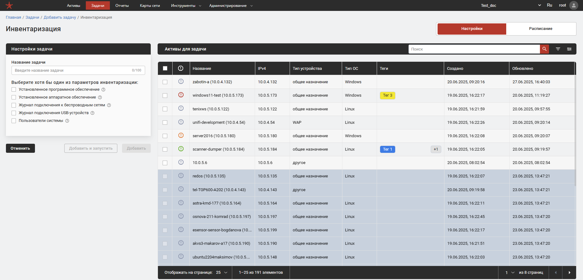The height and width of the screenshot is (280, 583).
Task: Enable Установленное программное обеспечение checkbox
Action: click(14, 89)
